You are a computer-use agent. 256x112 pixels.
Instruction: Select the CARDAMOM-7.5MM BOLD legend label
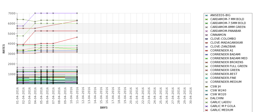[228, 23]
